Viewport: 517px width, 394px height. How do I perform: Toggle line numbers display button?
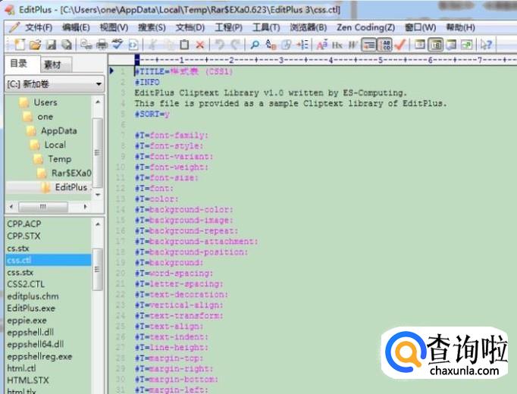(x=384, y=45)
